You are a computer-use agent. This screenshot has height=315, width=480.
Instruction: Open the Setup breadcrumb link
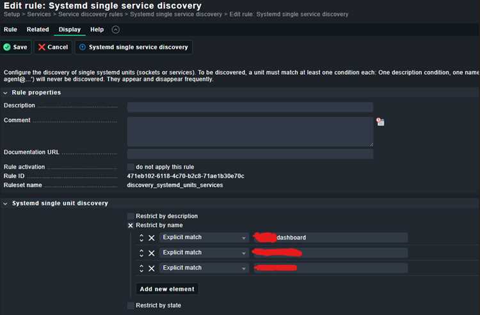pos(12,14)
